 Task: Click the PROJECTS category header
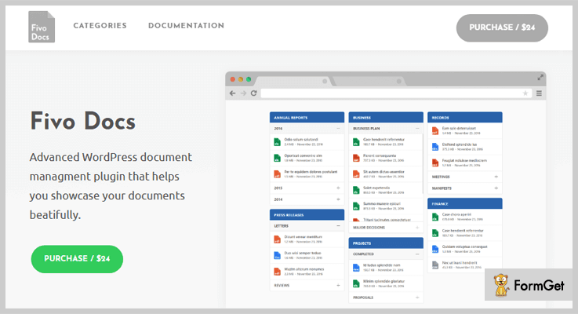[386, 243]
